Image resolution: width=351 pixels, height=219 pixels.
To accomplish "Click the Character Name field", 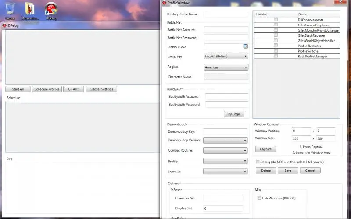I will coord(226,77).
